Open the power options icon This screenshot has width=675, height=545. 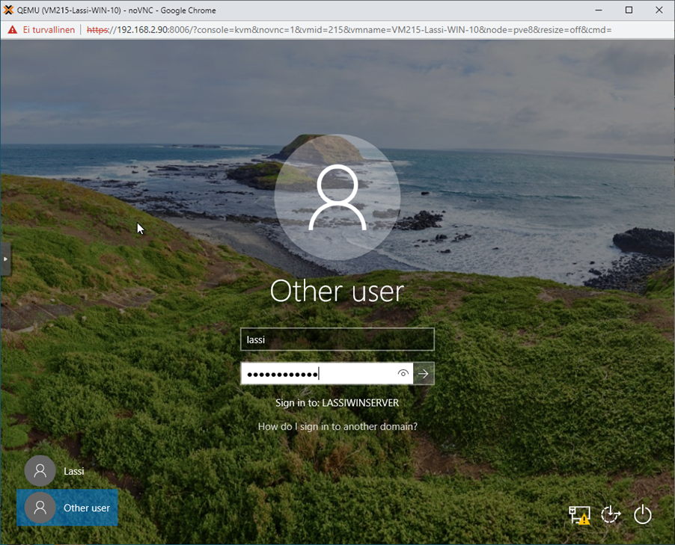click(x=642, y=514)
